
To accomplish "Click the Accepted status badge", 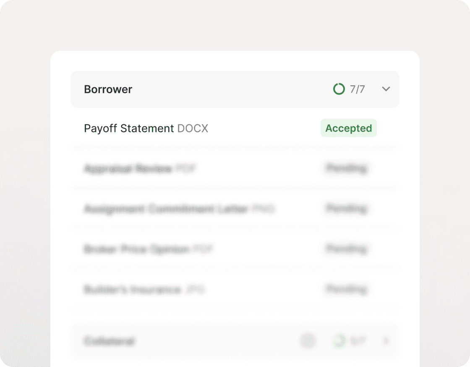I will (348, 128).
